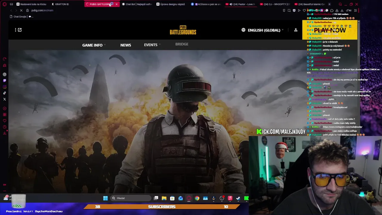Open the BRIDGE menu item

(182, 44)
